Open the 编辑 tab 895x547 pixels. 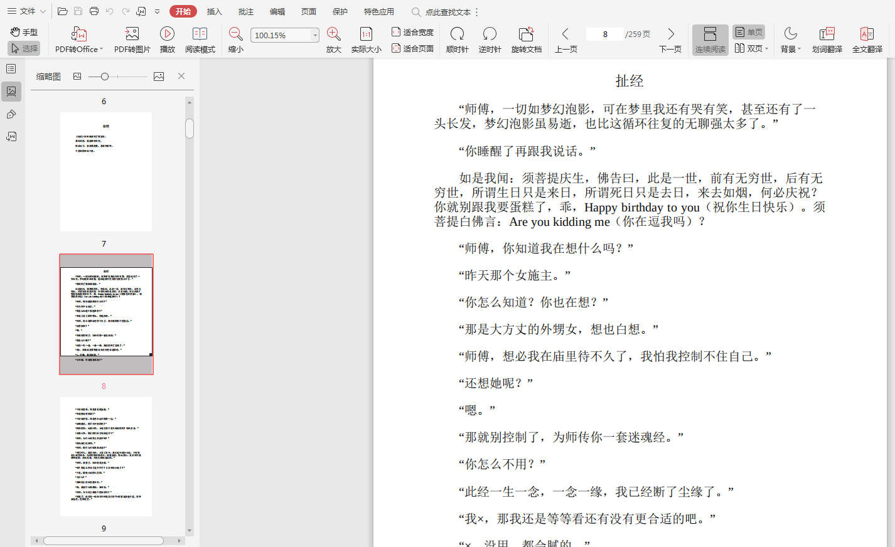[277, 11]
